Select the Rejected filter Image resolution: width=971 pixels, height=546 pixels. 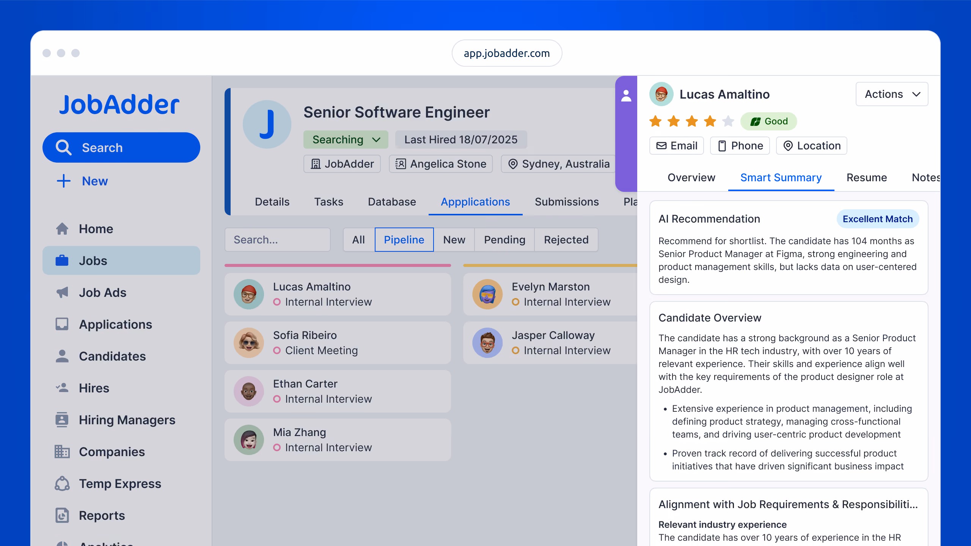(x=566, y=240)
